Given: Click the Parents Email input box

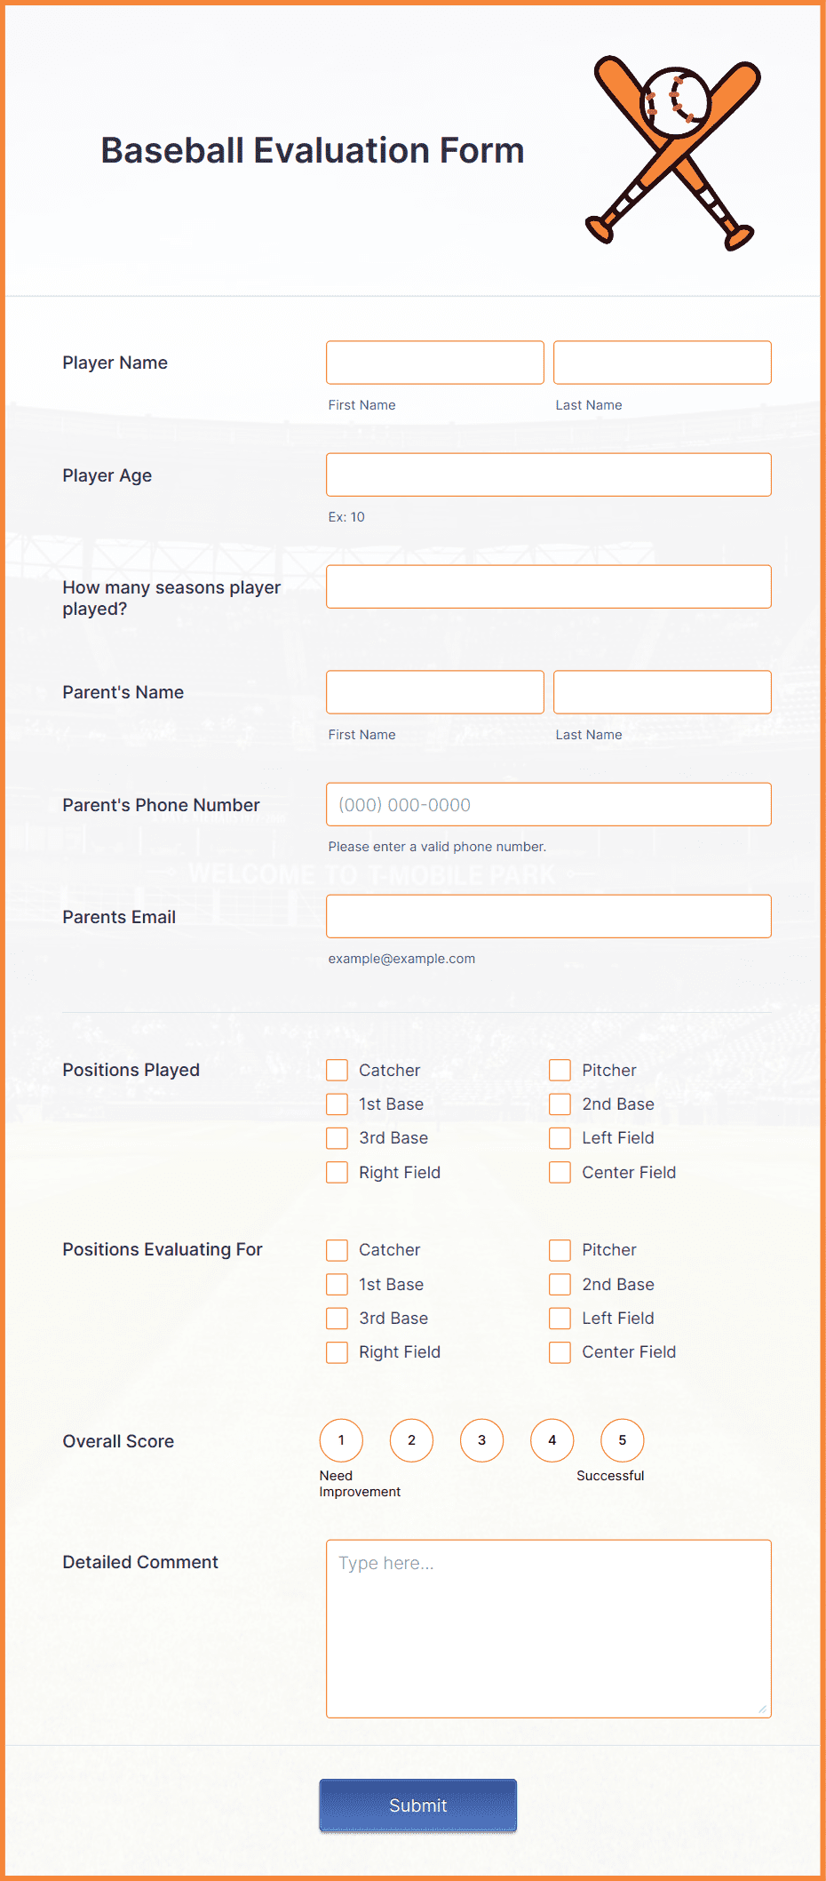Looking at the screenshot, I should (x=548, y=916).
